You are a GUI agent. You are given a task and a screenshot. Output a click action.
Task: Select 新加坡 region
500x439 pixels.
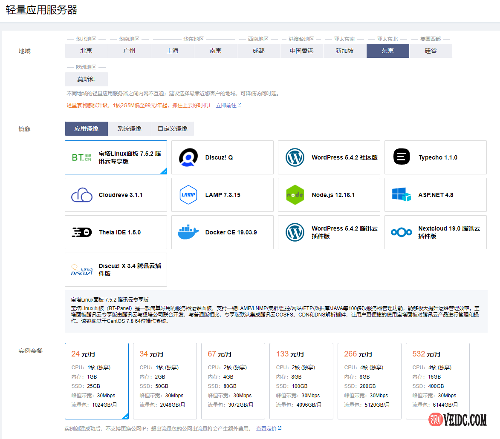[x=344, y=51]
